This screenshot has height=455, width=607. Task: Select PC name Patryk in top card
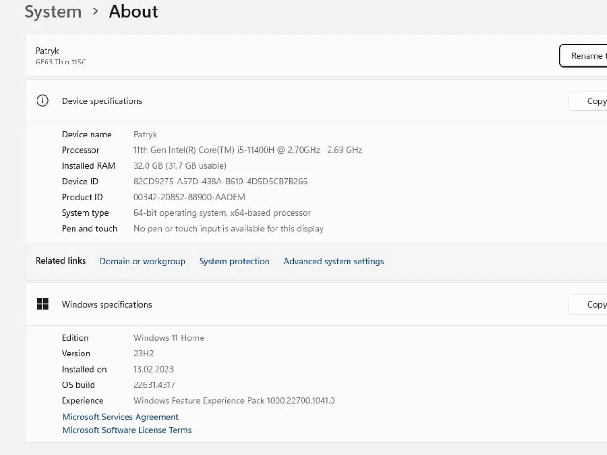(47, 51)
